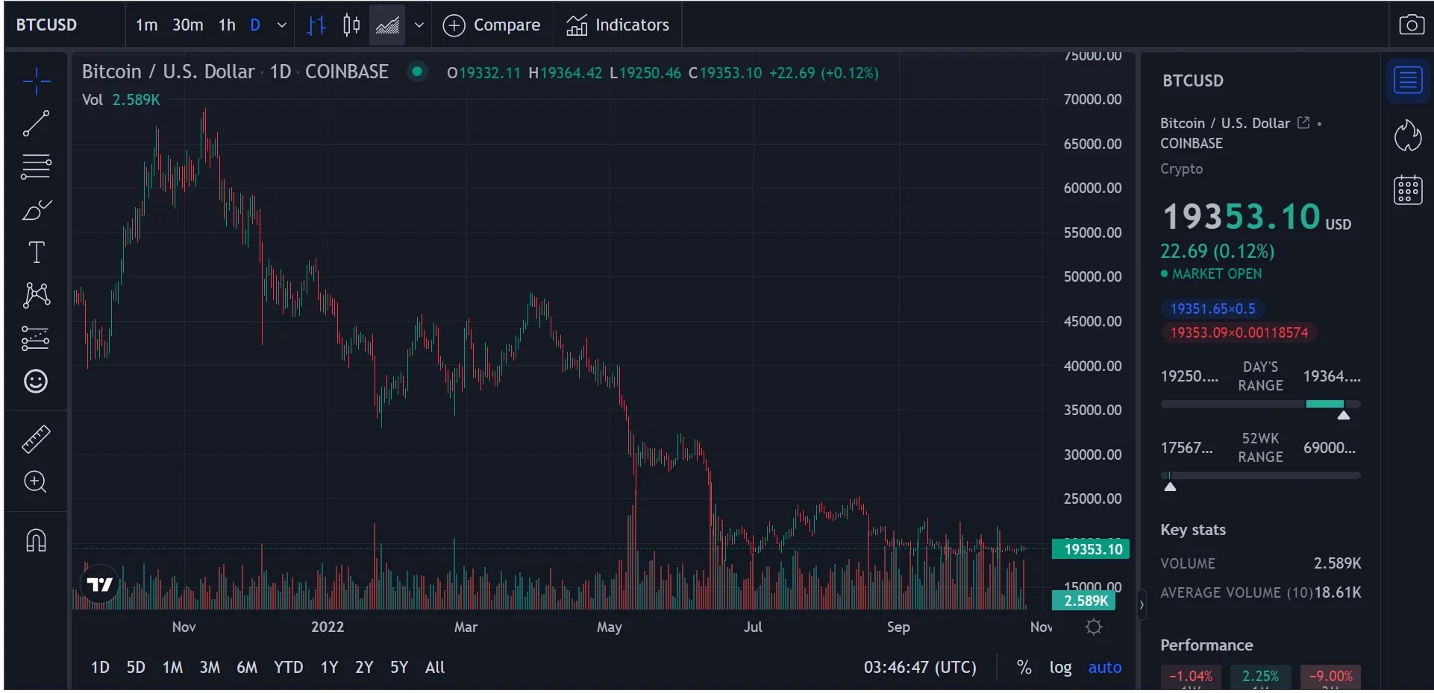The height and width of the screenshot is (693, 1434).
Task: Toggle log scale on price axis
Action: (1060, 667)
